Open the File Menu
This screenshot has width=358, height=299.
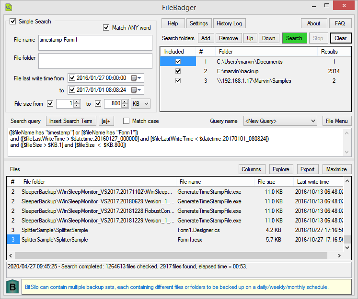coord(337,121)
